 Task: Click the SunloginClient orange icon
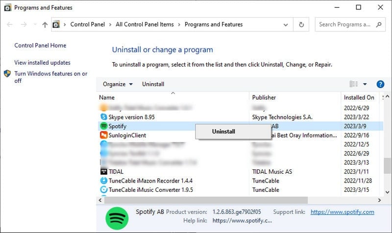tap(103, 135)
